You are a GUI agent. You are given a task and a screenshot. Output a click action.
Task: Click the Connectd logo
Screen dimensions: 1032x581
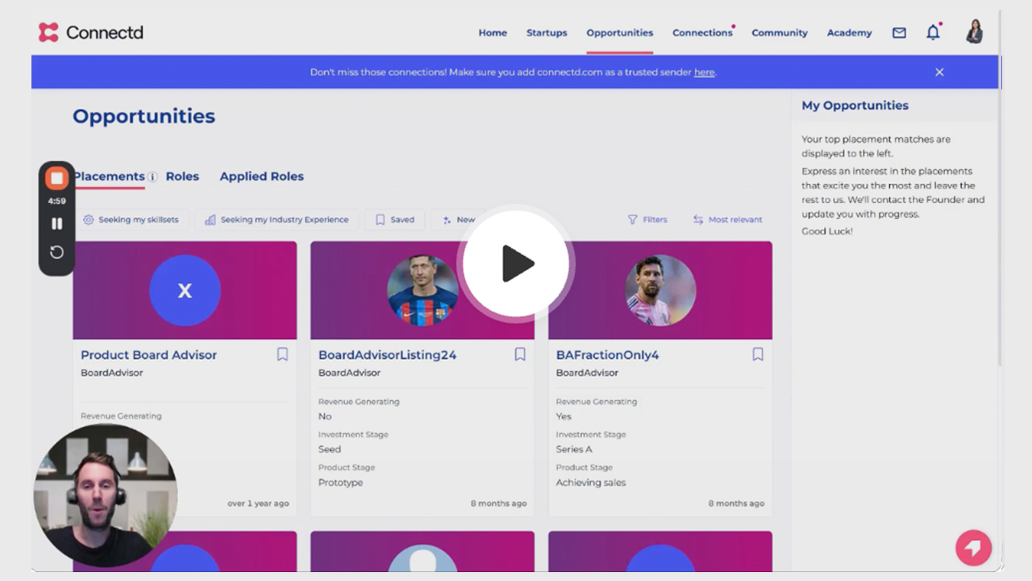point(91,32)
